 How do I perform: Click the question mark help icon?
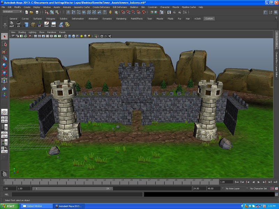click(x=105, y=12)
